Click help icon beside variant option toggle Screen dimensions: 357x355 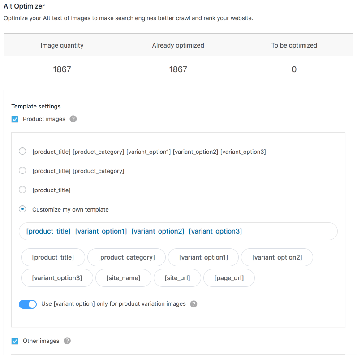click(x=194, y=304)
